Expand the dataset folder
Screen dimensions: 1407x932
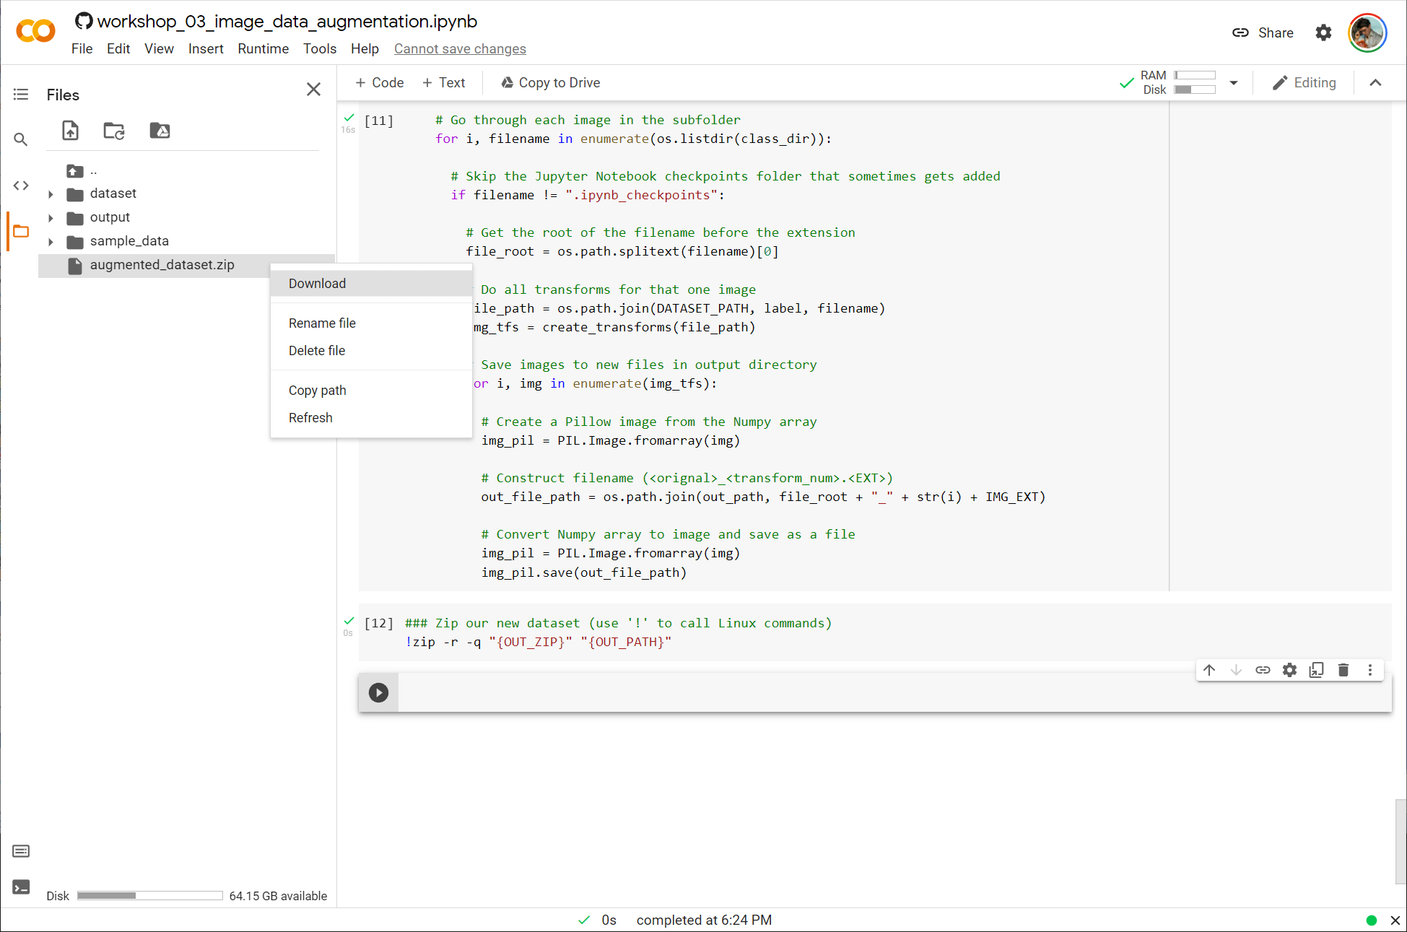(x=51, y=194)
